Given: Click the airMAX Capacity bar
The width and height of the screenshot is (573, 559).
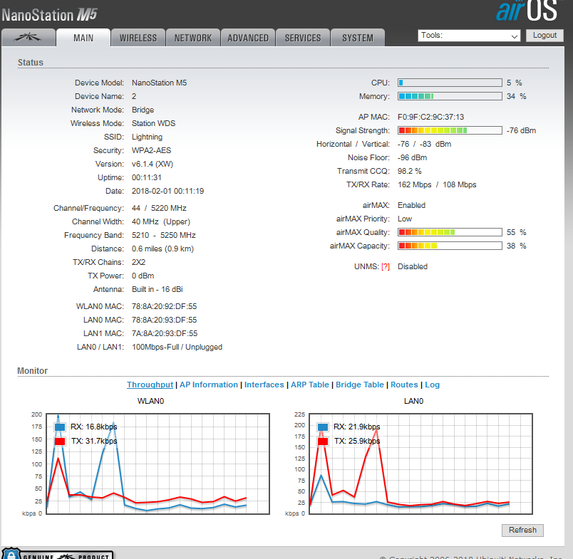Looking at the screenshot, I should (x=450, y=246).
